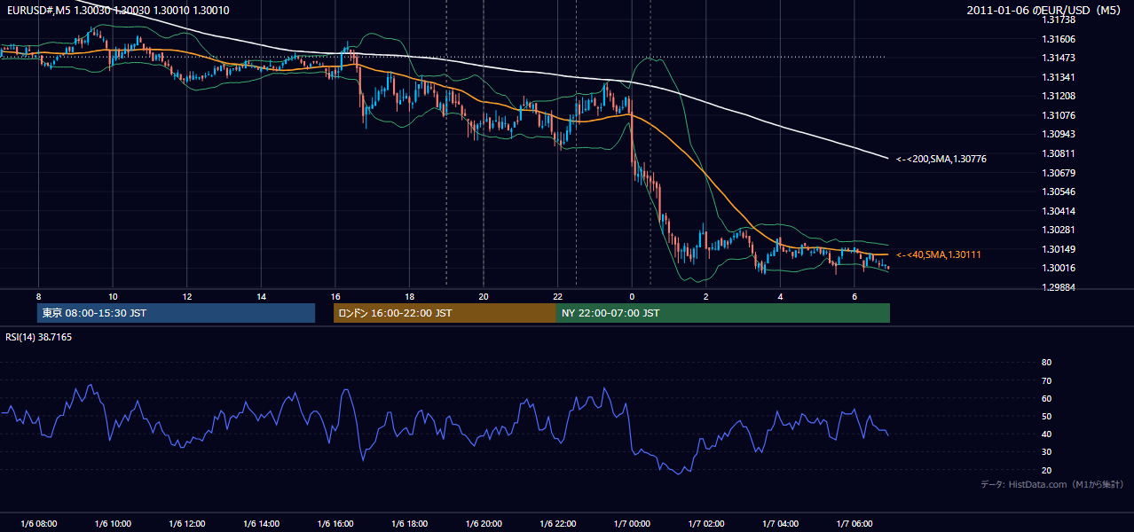Click bottom time label 1/7 06:00
The height and width of the screenshot is (532, 1134).
pyautogui.click(x=854, y=524)
